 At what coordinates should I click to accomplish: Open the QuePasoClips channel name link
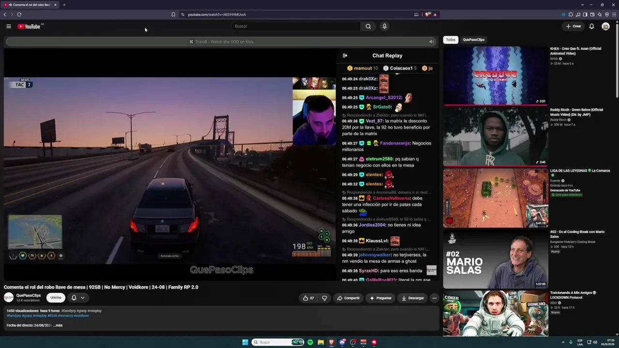click(x=29, y=295)
